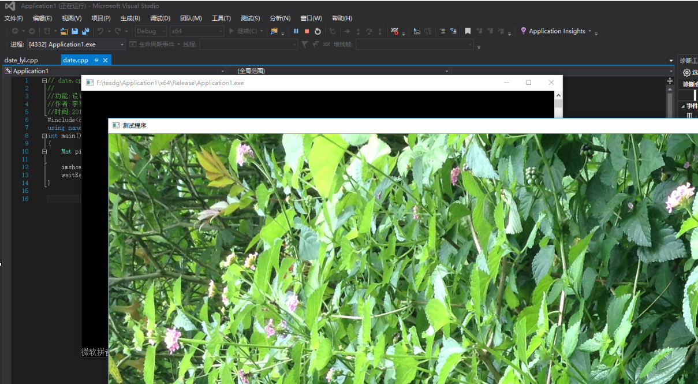The image size is (698, 384).
Task: Open the 窗口(W) menu
Action: click(x=311, y=18)
